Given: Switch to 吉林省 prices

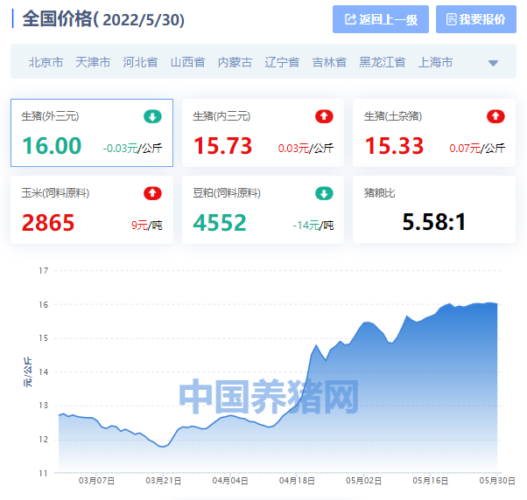Looking at the screenshot, I should click(329, 62).
